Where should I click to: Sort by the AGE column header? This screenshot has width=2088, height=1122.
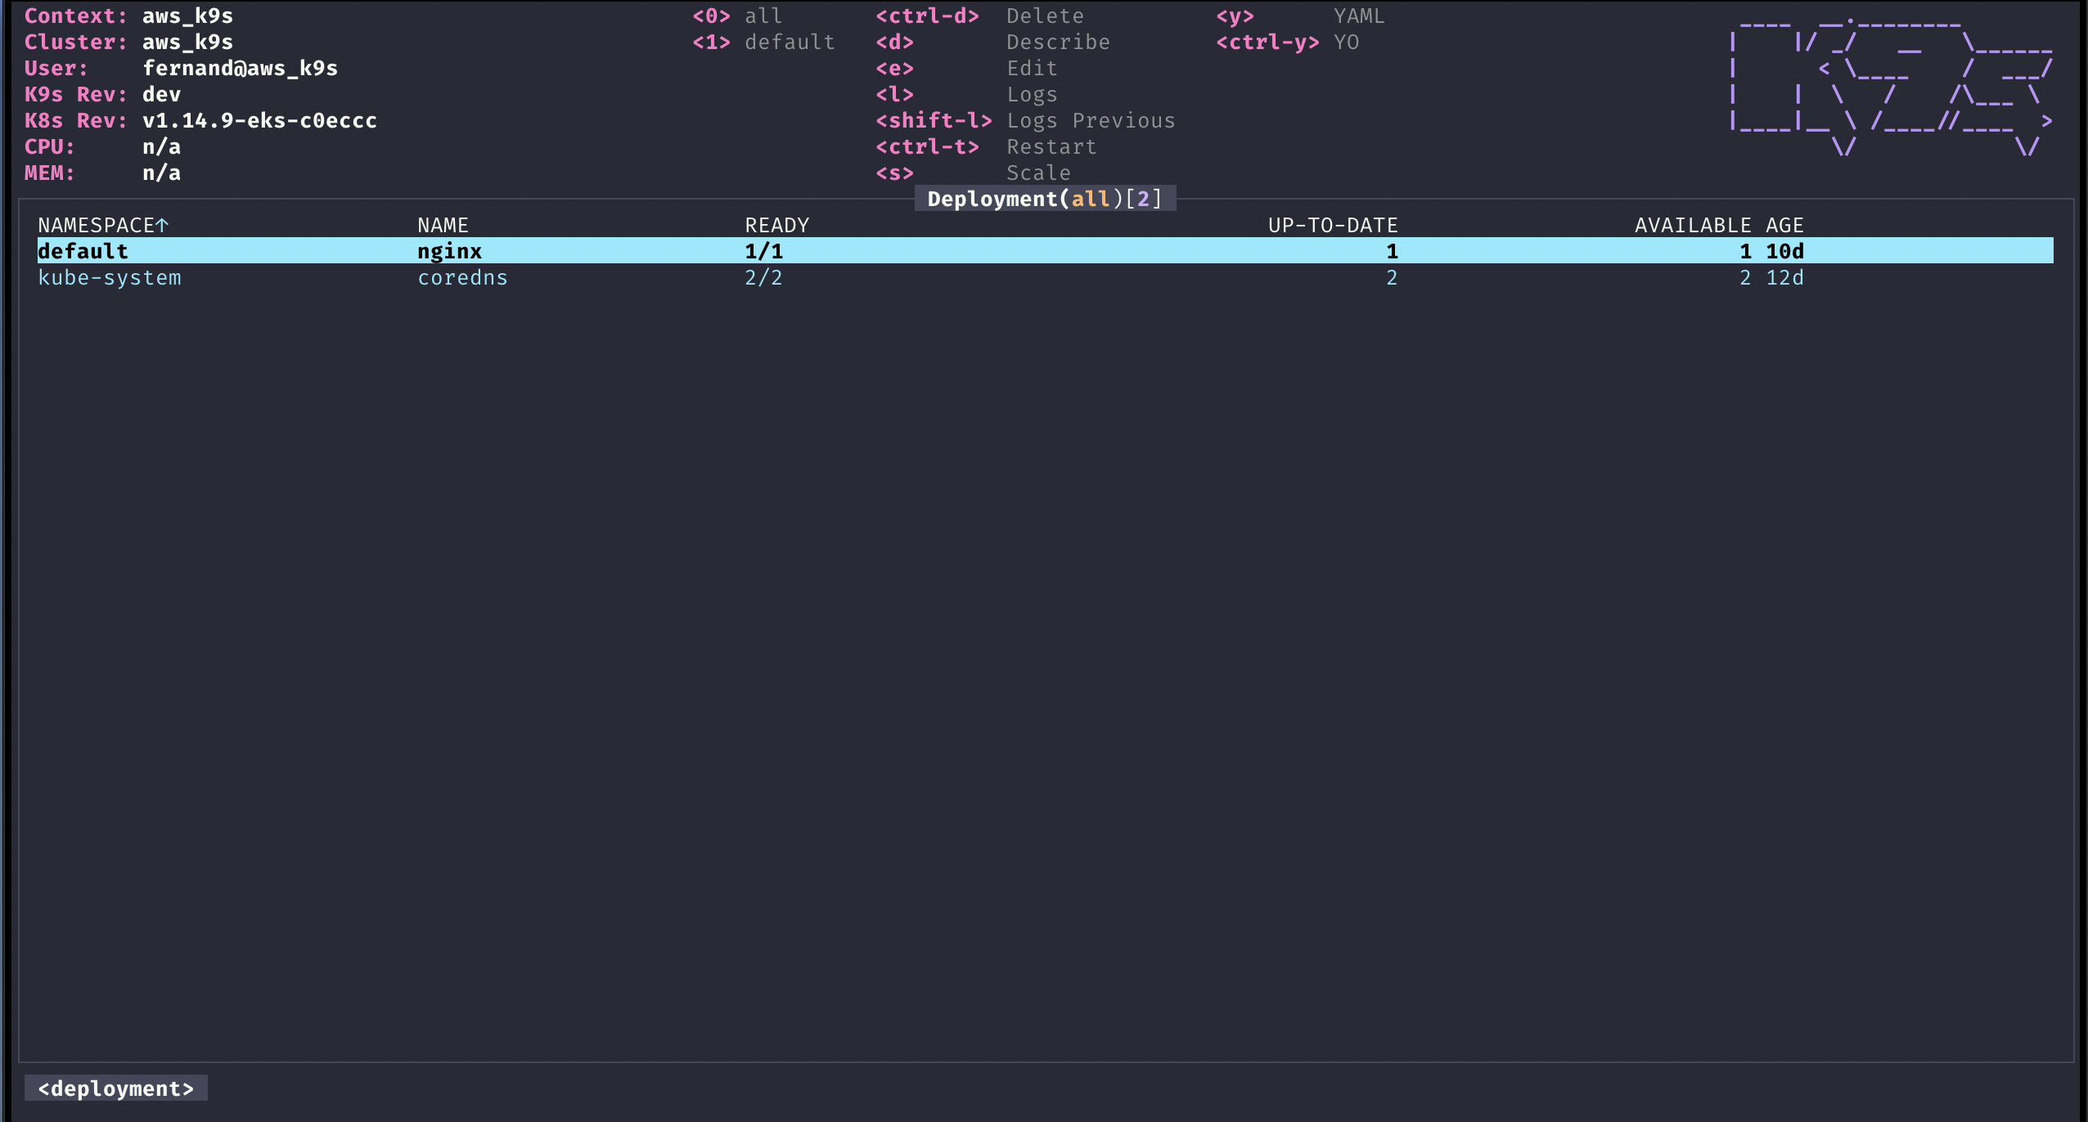pos(1785,225)
